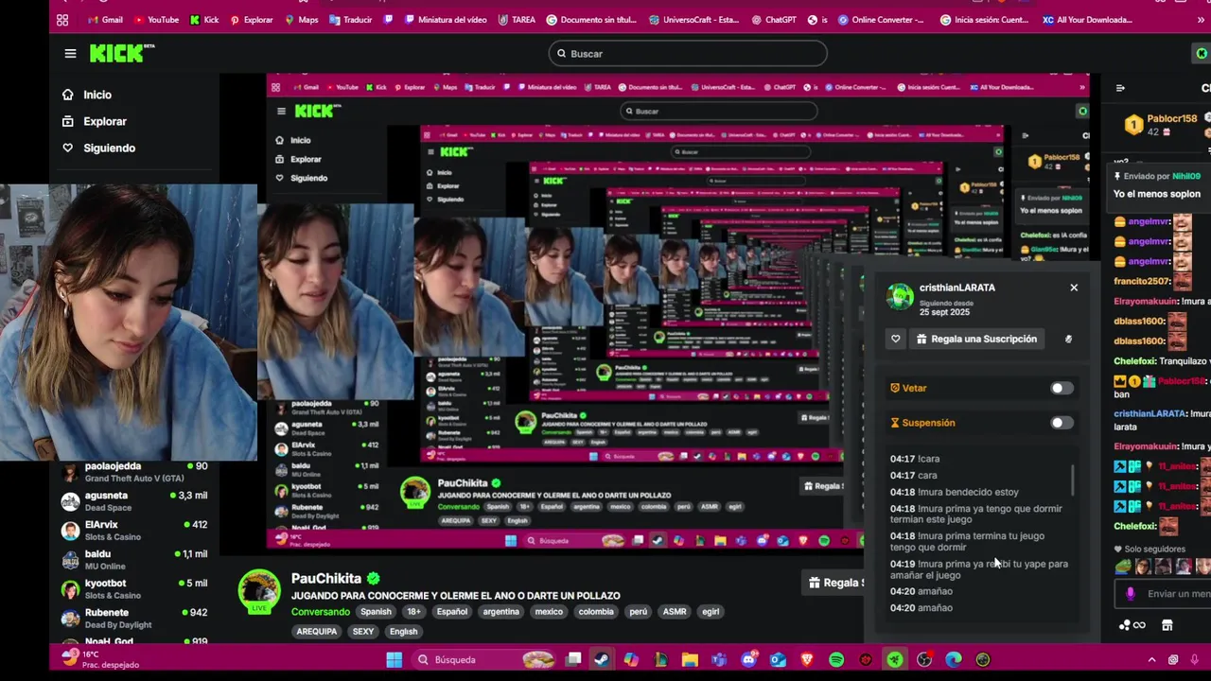Open channel points icon below chat
The image size is (1211, 681).
pos(1132,625)
